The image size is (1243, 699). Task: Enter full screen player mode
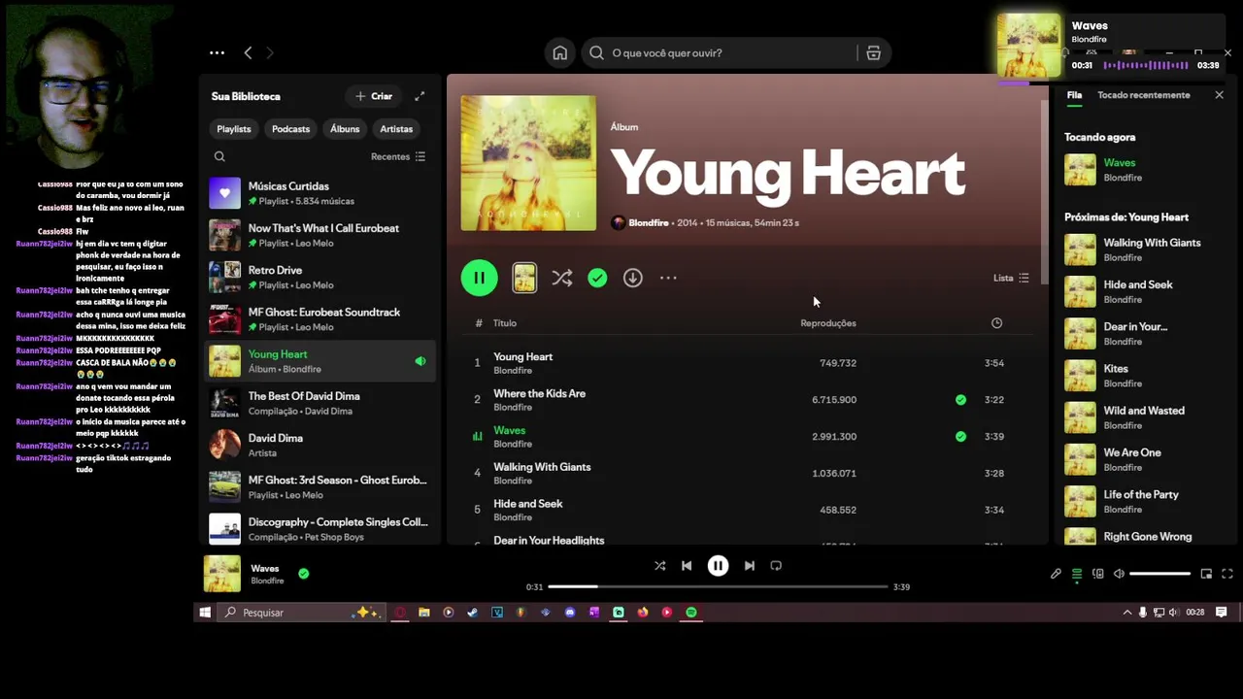(x=1227, y=574)
